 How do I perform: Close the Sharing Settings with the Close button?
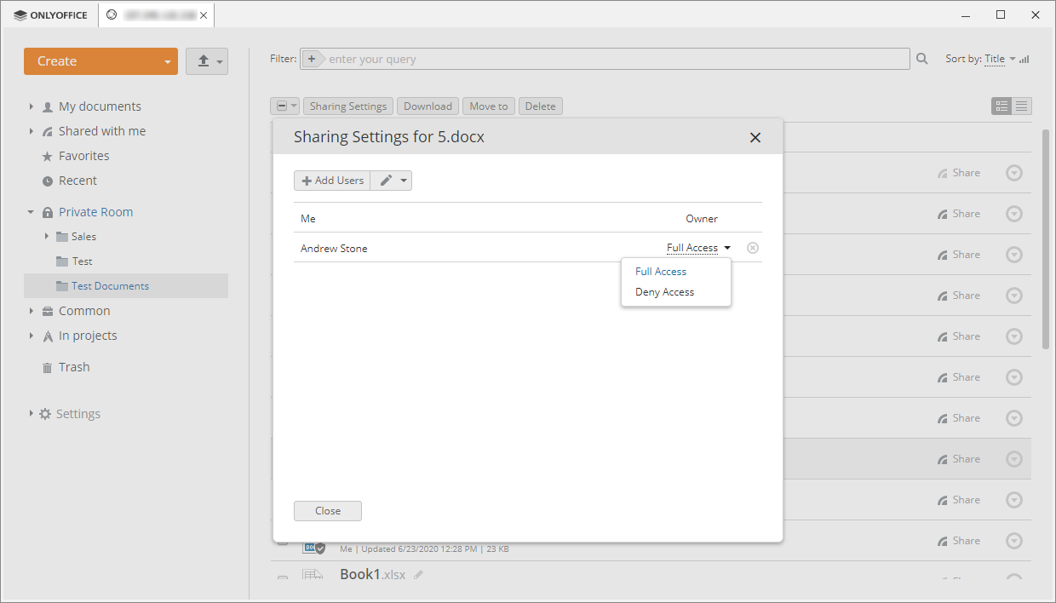(327, 510)
